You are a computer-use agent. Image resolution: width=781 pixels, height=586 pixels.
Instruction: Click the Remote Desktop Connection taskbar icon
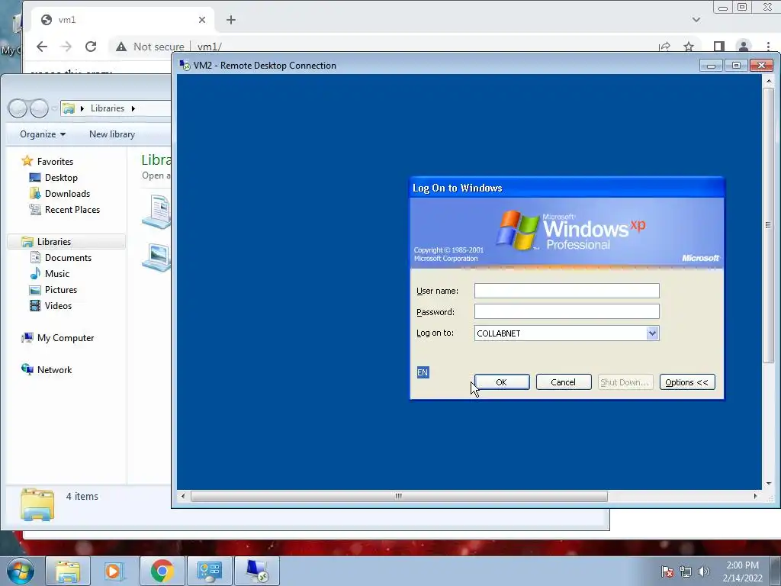tap(256, 571)
